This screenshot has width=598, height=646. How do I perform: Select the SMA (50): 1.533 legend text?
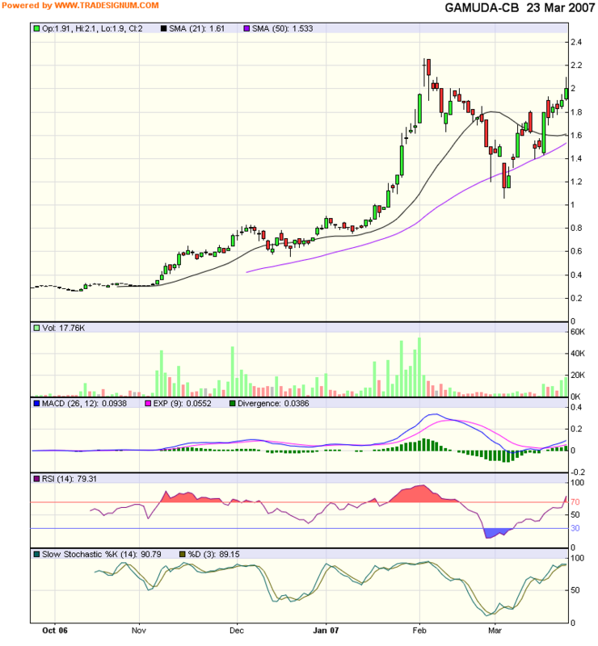click(283, 29)
